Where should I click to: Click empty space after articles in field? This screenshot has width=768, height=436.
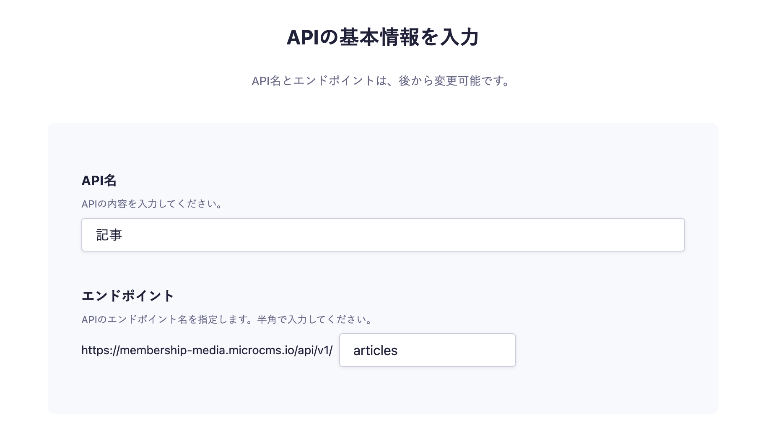[461, 350]
